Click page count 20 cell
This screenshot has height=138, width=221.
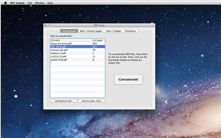[94, 50]
